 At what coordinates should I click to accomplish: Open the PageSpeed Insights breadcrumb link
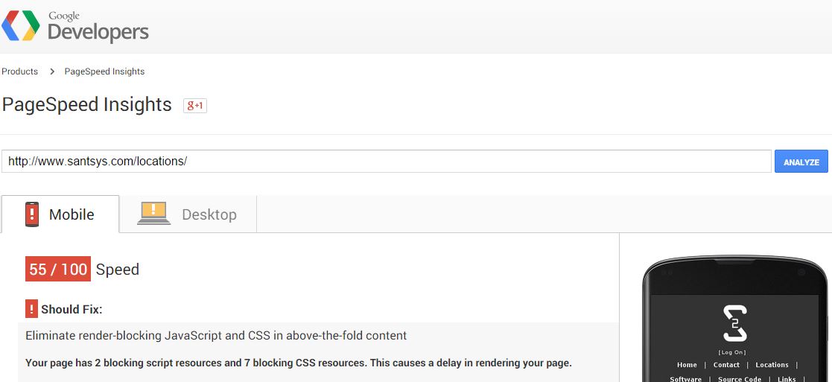[x=104, y=71]
